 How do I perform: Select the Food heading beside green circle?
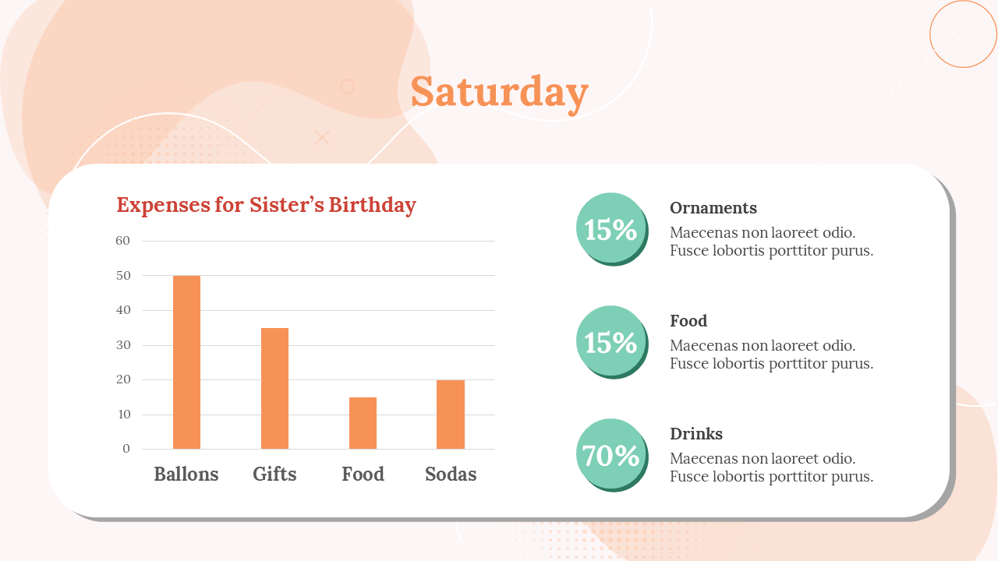pos(688,321)
